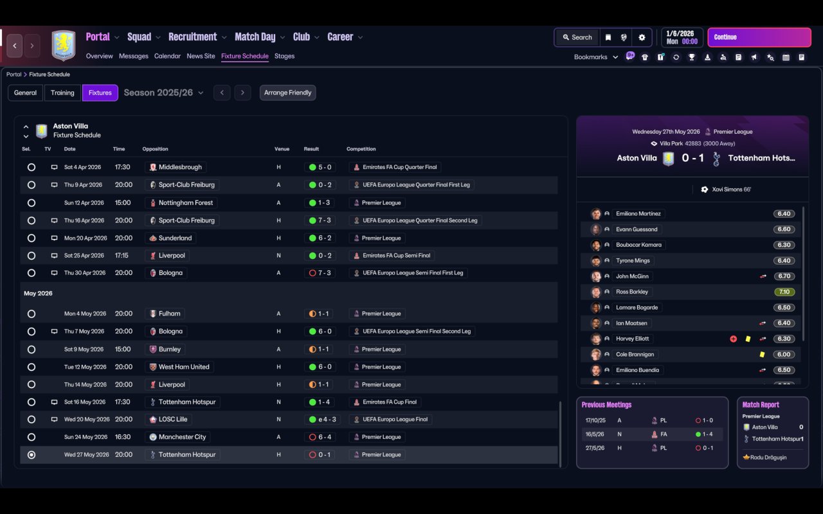Click Cole Brannigan's yellow card icon
The width and height of the screenshot is (823, 514).
pos(762,354)
